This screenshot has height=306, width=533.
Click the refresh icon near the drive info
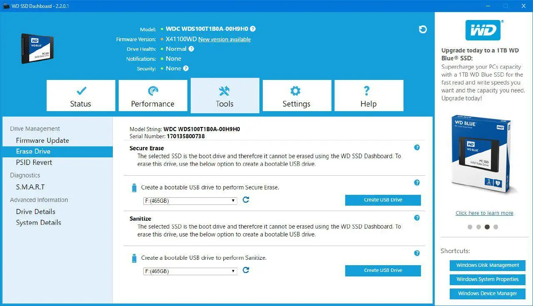tap(423, 29)
